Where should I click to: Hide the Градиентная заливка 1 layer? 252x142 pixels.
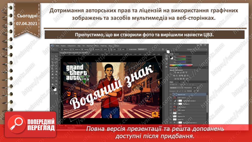coord(171,101)
